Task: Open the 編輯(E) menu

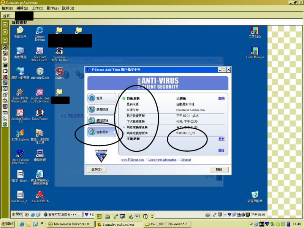Action: point(22,8)
